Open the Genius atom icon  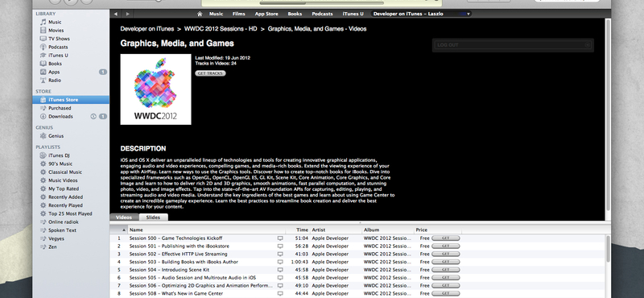43,136
